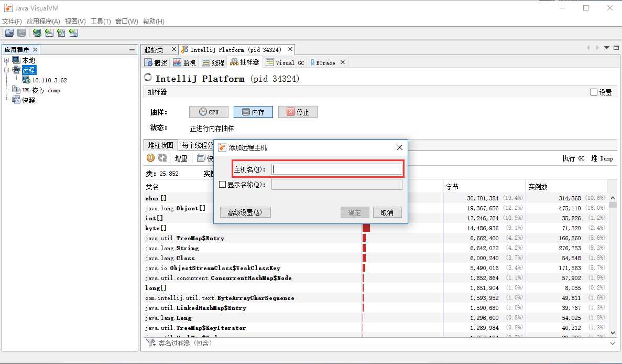
Task: Close the 起始页 tab
Action: (174, 49)
